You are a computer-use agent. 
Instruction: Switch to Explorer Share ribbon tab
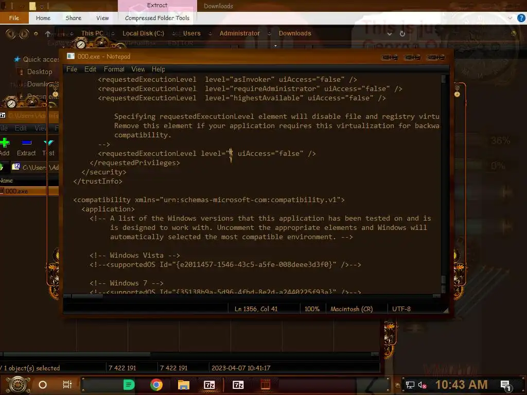click(73, 18)
